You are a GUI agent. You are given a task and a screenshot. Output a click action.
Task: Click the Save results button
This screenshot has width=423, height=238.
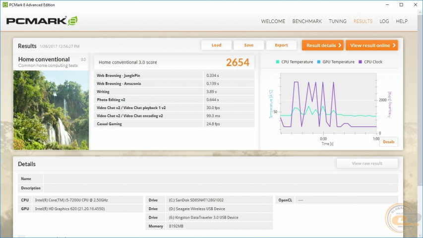[x=249, y=45]
